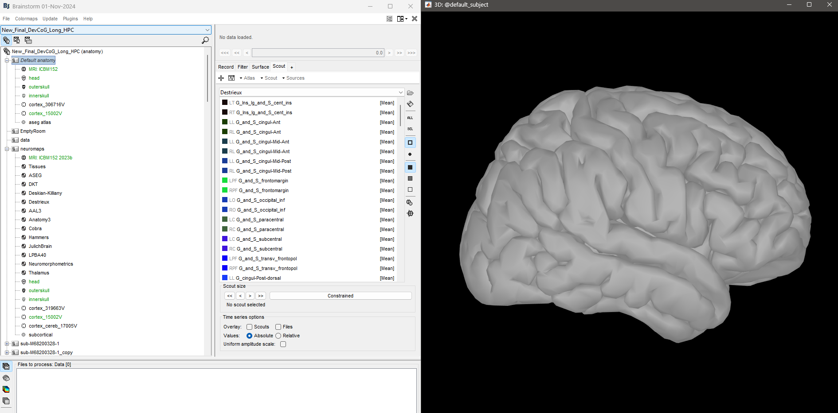Screen dimensions: 838x413
Task: Select cortex_306716V in the anatomy tree
Action: [47, 104]
